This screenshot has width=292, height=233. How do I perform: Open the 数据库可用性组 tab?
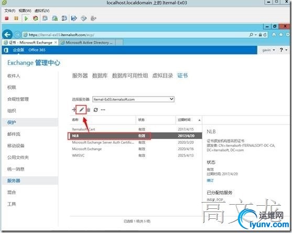130,76
